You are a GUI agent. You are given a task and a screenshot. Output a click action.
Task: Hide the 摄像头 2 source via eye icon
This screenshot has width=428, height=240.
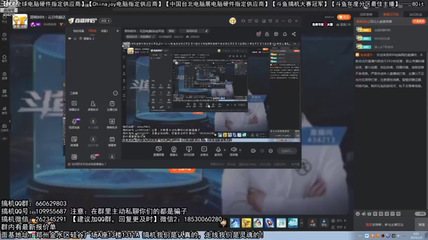[70, 38]
